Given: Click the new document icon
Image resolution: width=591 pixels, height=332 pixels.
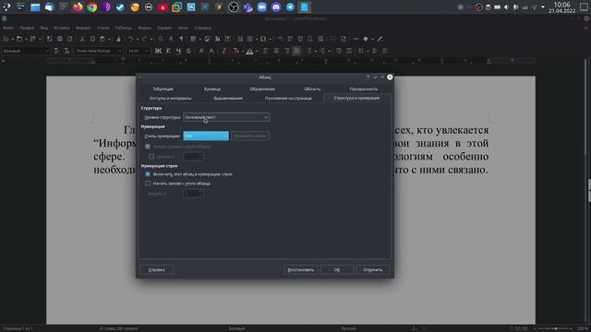Looking at the screenshot, I should [x=6, y=39].
